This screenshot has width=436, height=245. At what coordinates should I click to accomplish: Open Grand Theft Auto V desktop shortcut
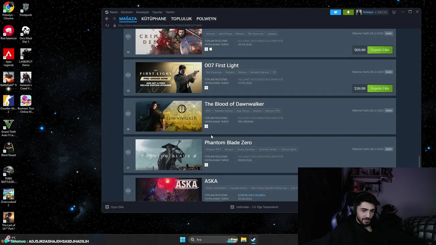click(9, 128)
